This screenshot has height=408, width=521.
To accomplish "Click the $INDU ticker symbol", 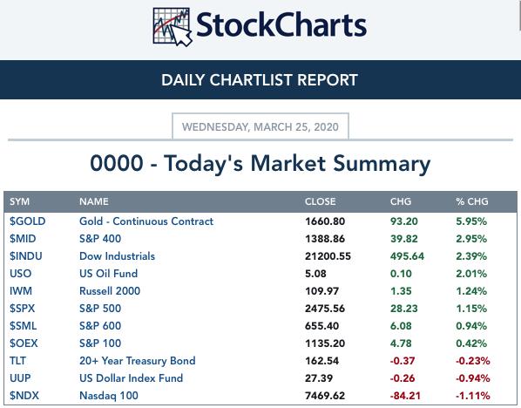I will coord(25,256).
